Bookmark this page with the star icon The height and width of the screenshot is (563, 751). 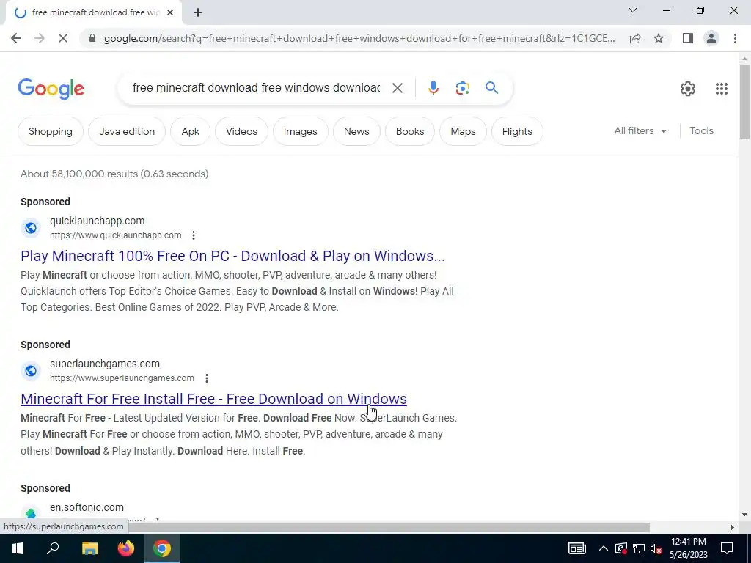coord(659,38)
